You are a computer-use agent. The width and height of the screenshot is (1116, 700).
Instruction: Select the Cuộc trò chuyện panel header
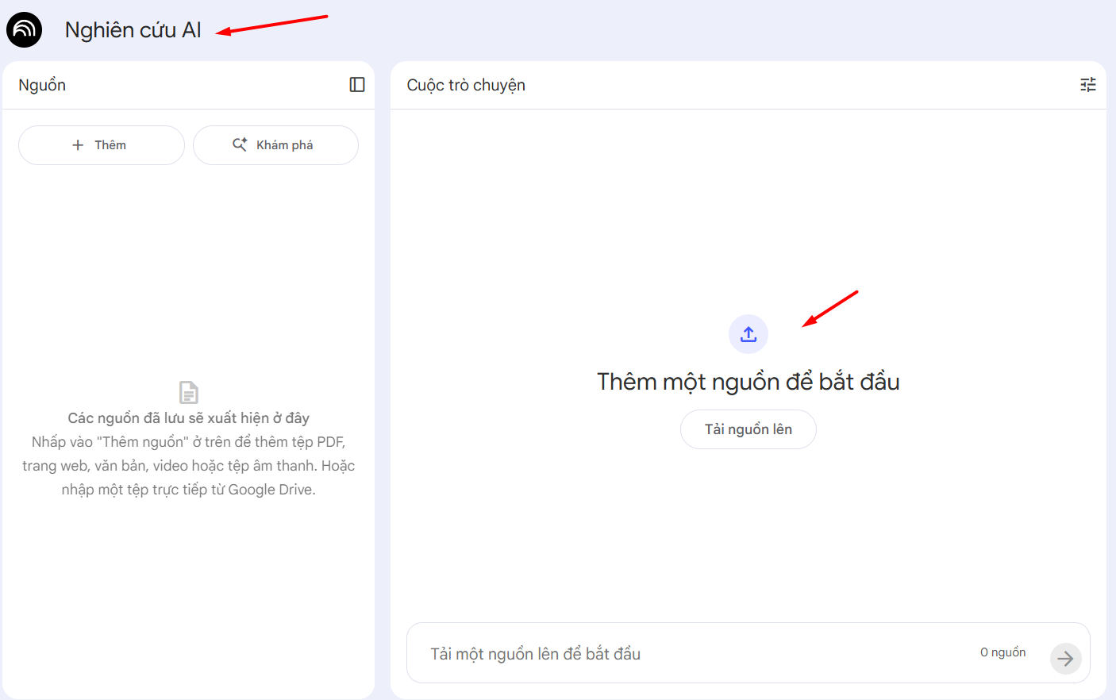coord(465,85)
